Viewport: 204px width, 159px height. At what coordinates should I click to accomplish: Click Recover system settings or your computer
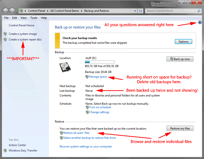point(86,146)
